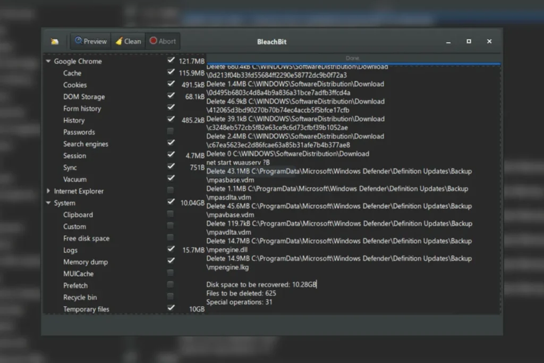544x363 pixels.
Task: Check the Recycle bin checkbox
Action: tap(171, 297)
